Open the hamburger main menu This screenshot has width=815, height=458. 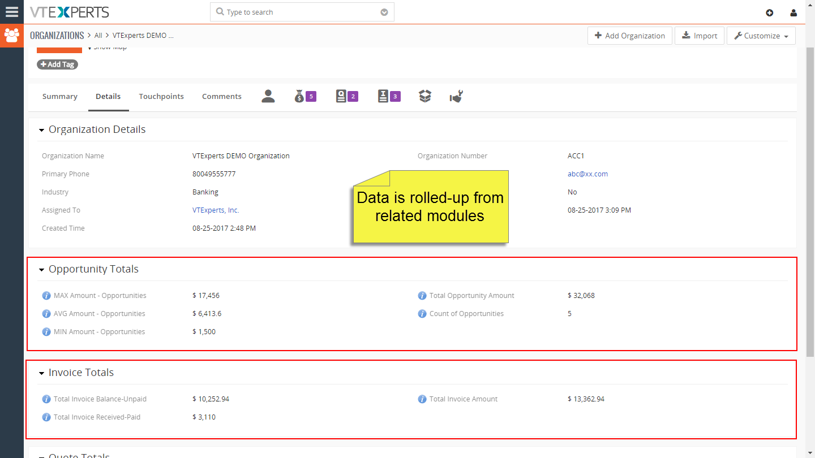(x=12, y=12)
